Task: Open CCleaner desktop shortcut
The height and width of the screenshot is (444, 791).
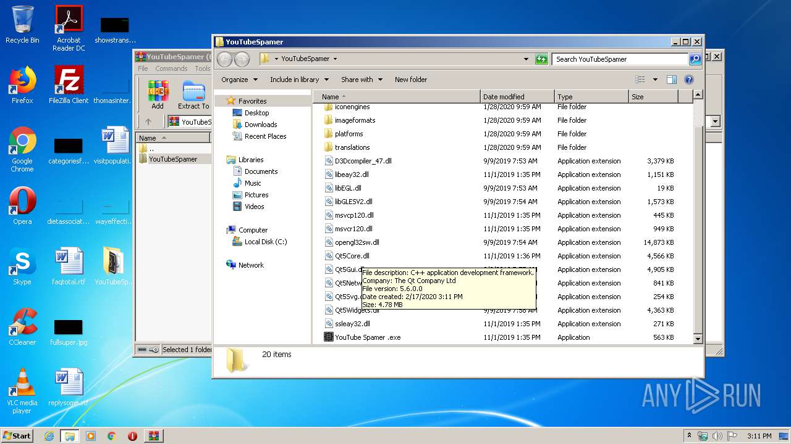Action: coord(22,327)
